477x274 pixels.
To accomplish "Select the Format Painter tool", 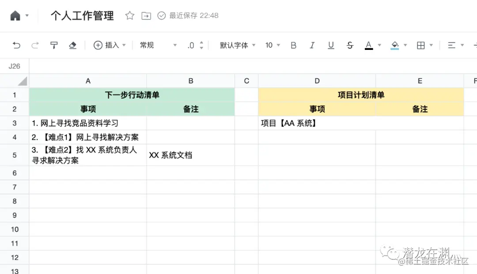I will (54, 45).
